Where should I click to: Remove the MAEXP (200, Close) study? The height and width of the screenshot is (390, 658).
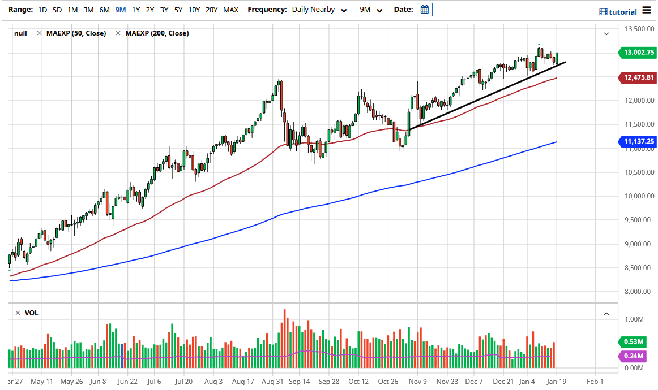click(x=117, y=33)
